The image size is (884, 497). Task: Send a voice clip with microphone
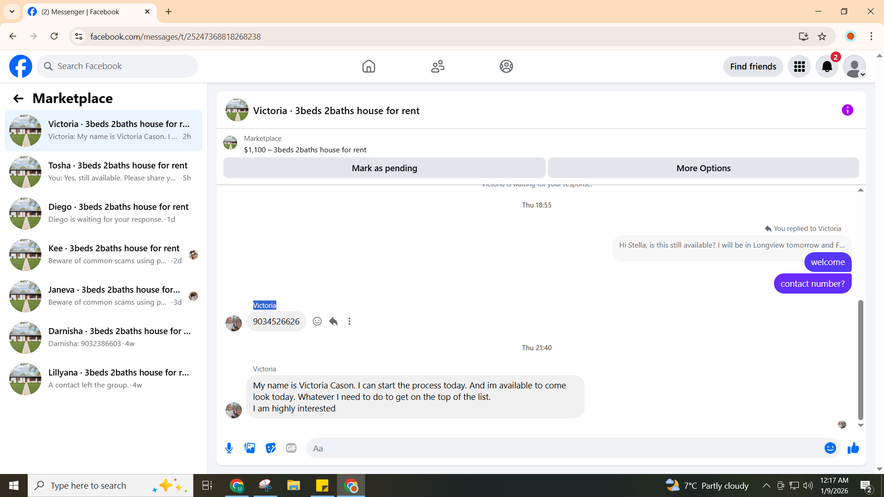tap(229, 448)
